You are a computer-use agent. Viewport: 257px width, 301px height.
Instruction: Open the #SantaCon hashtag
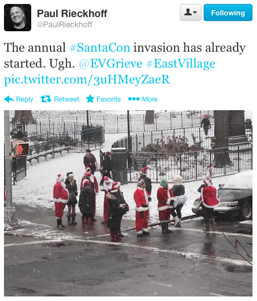100,47
